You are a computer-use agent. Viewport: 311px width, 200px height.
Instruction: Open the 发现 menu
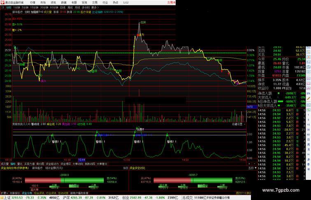click(x=84, y=2)
